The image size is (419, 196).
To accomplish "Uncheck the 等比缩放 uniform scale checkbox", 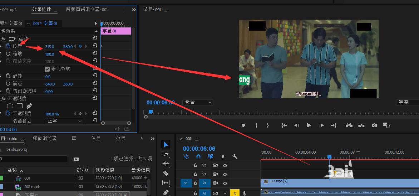I will coord(47,69).
